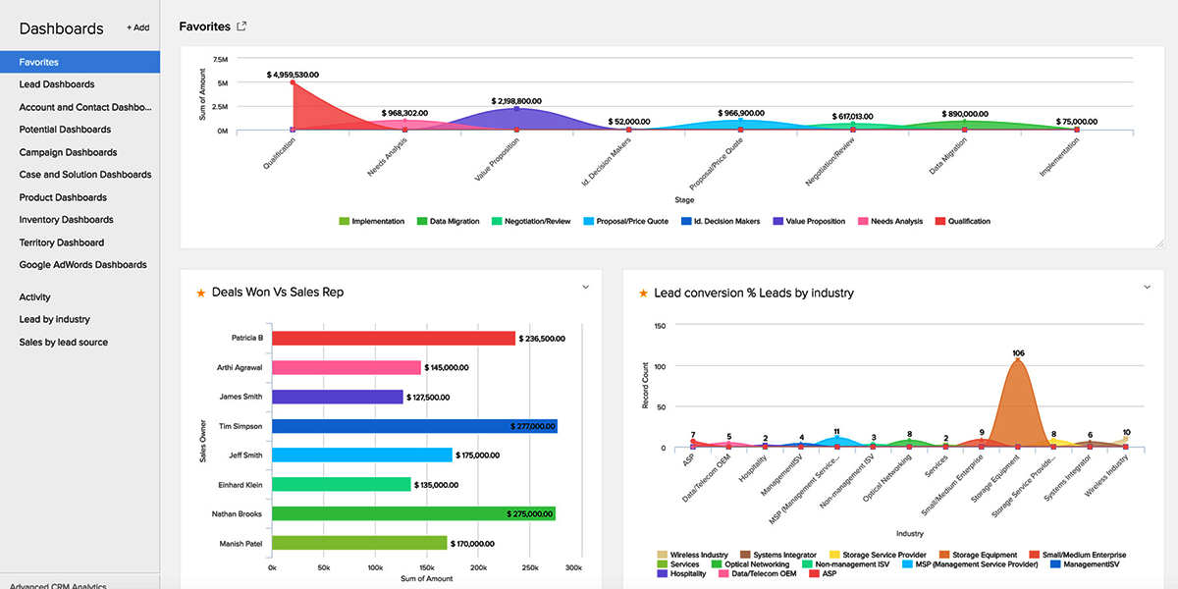This screenshot has height=589, width=1178.
Task: Click the Qualification data point at $4,959,530
Action: 293,82
